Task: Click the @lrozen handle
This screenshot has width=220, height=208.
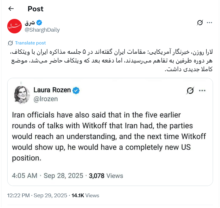Action: click(x=46, y=99)
